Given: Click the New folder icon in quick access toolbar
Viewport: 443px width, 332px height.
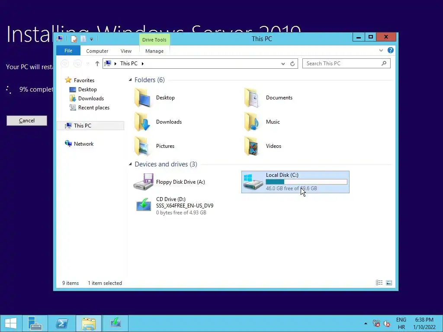Looking at the screenshot, I should tap(83, 38).
